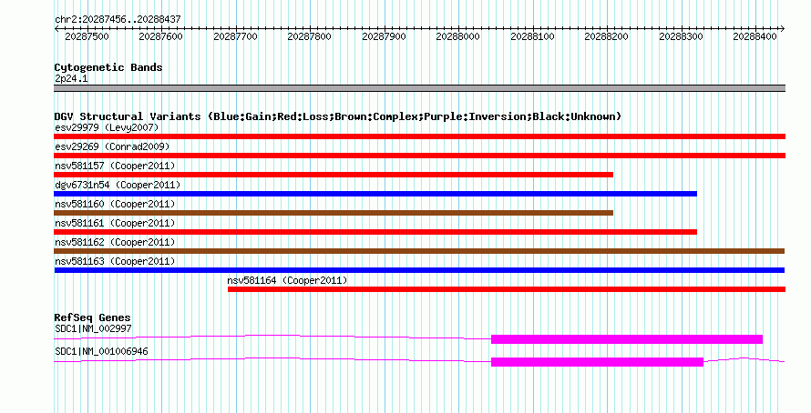
Task: Click the DGV Structural Variants track title
Action: [338, 116]
